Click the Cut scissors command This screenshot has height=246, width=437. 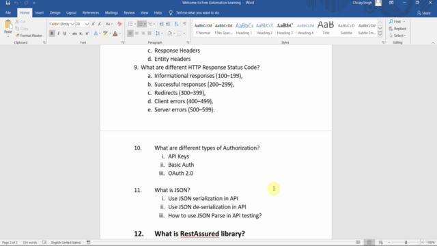(20, 21)
